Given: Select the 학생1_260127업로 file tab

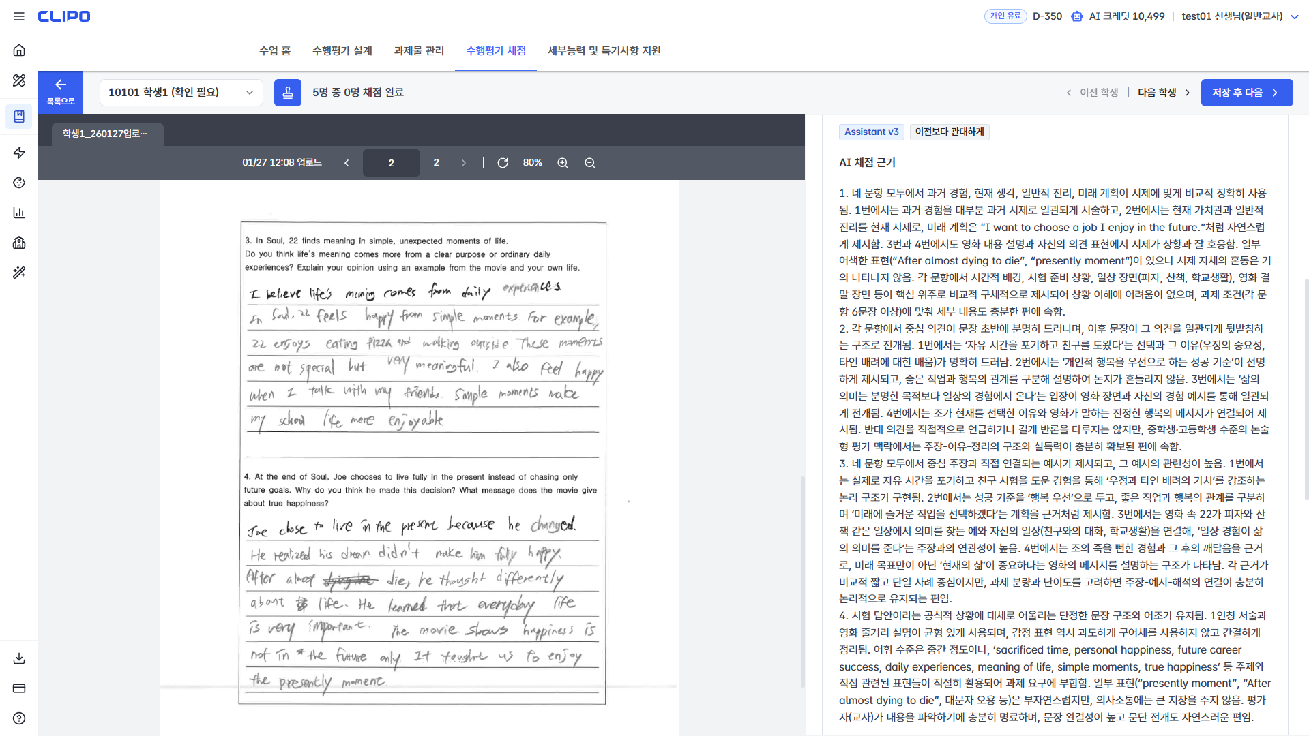Looking at the screenshot, I should [107, 134].
